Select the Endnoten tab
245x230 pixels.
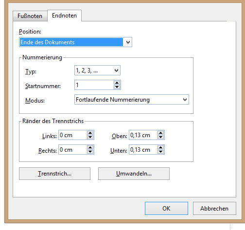(64, 16)
